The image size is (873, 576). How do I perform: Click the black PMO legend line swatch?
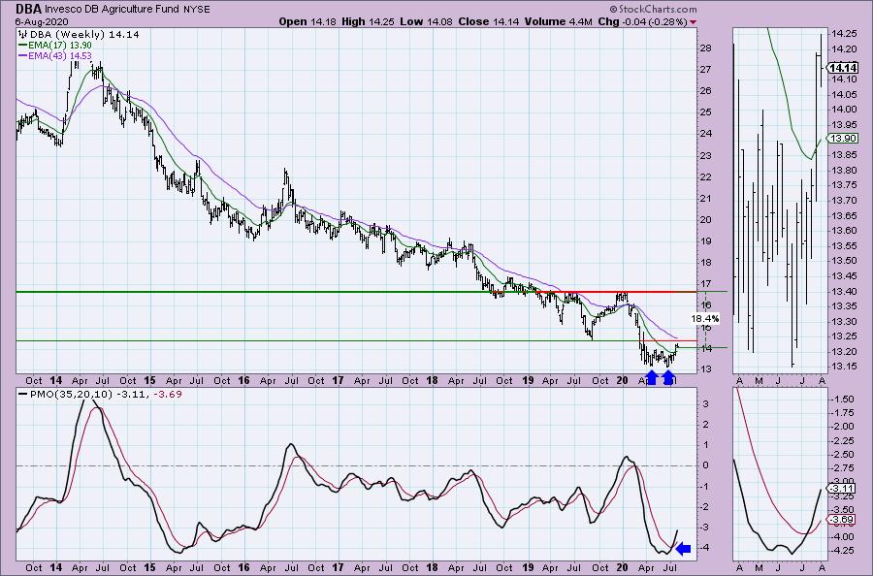pos(23,394)
